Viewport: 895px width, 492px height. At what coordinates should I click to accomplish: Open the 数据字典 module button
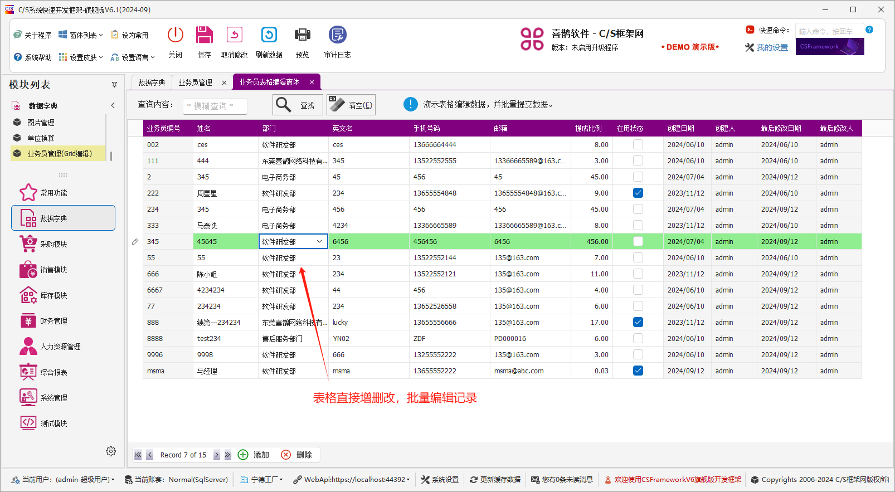[63, 218]
